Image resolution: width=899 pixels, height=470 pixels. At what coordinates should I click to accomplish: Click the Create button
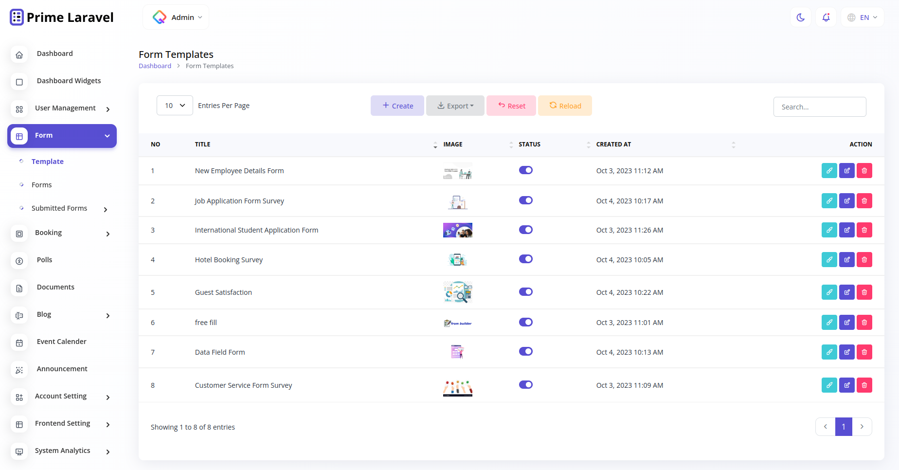point(397,105)
